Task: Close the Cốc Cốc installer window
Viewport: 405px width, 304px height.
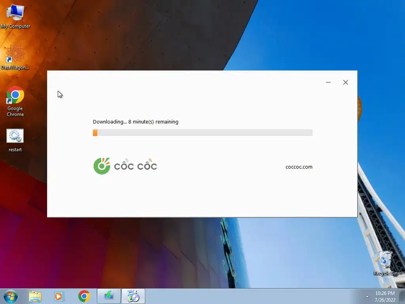Action: 346,82
